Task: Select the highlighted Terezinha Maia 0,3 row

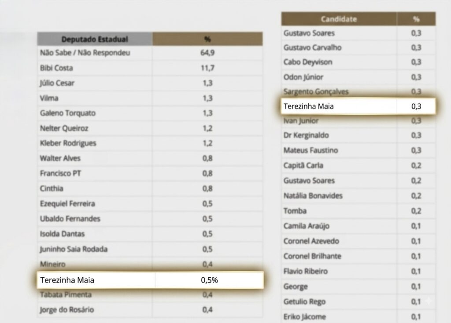Action: tap(359, 106)
